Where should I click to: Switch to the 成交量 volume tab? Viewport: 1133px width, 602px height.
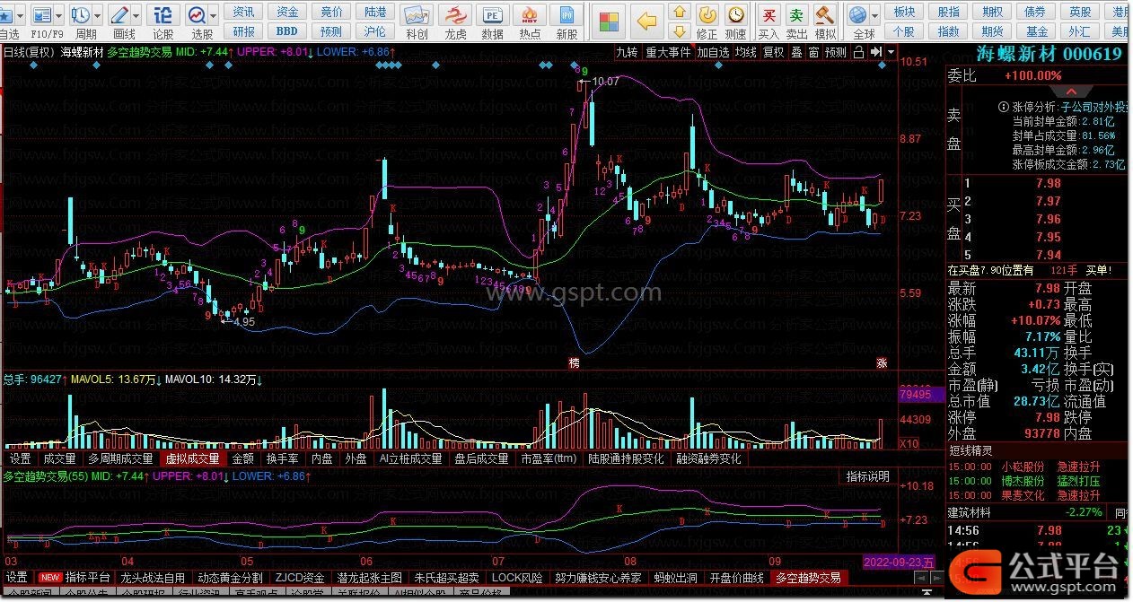(59, 458)
